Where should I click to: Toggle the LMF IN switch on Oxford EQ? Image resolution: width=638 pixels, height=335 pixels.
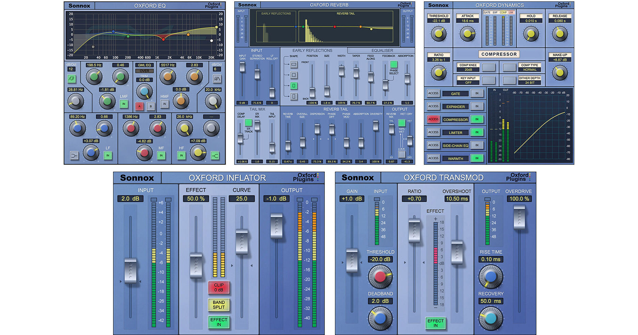124,103
